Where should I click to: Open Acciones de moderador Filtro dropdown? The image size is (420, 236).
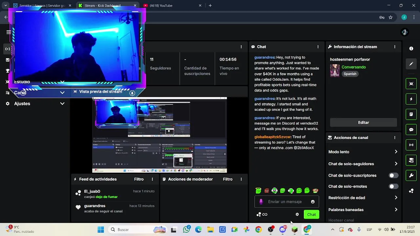click(228, 179)
